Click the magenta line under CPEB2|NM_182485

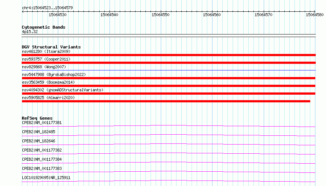(x=168, y=135)
